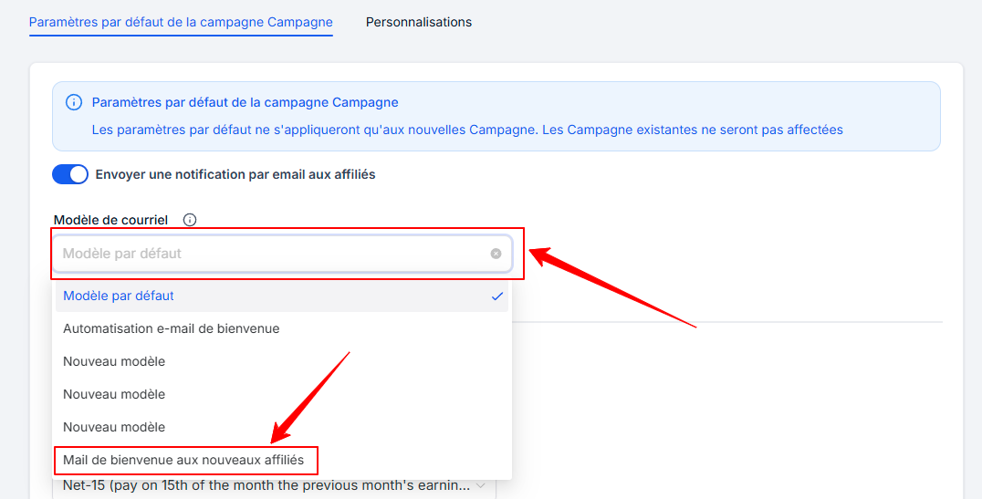Screen dimensions: 982x499
Task: Clear the Modèle de courriel field selection
Action: coord(496,254)
